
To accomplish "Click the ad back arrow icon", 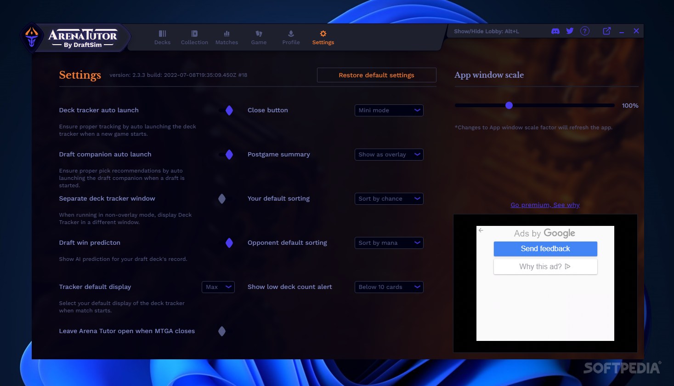I will tap(481, 230).
